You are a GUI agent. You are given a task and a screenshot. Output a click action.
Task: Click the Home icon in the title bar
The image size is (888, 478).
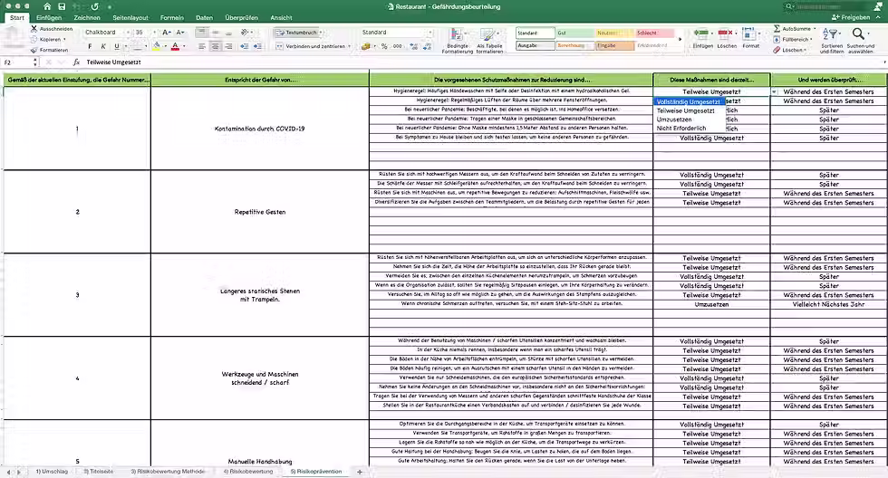pyautogui.click(x=47, y=6)
